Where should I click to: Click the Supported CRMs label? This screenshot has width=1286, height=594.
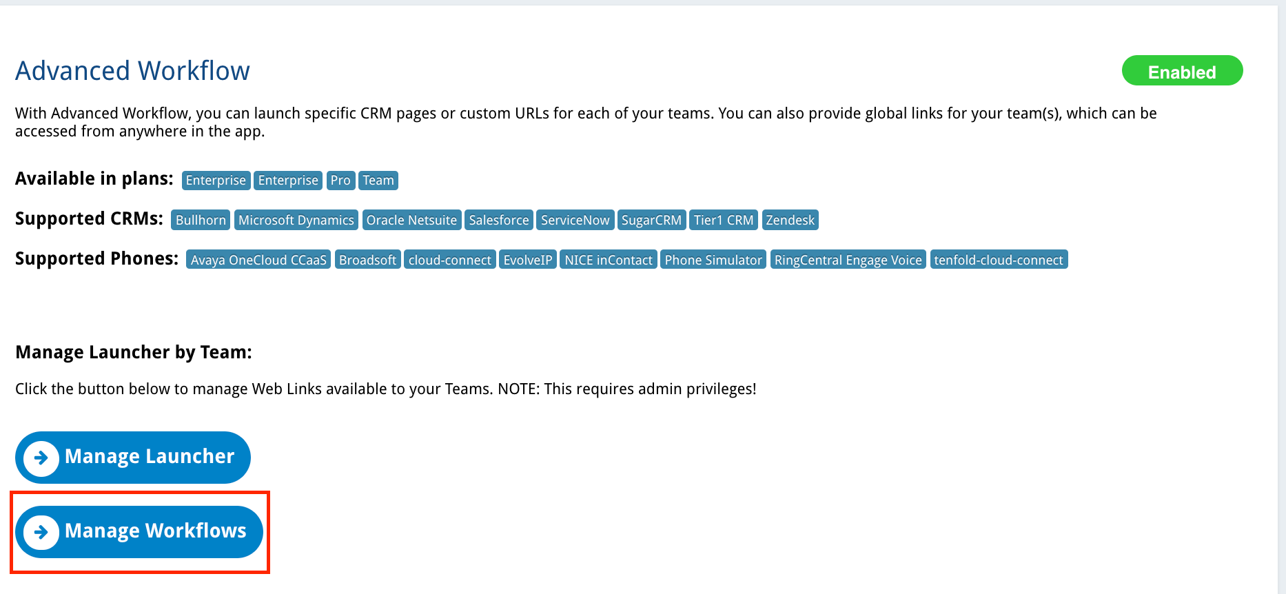pos(90,218)
